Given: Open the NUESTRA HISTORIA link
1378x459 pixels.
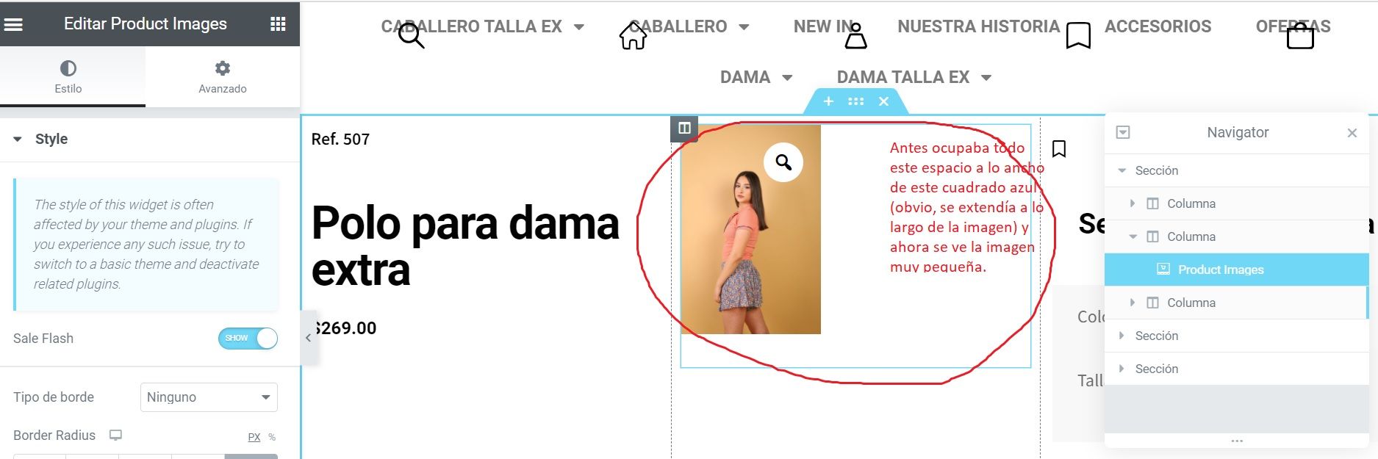Looking at the screenshot, I should click(x=978, y=26).
